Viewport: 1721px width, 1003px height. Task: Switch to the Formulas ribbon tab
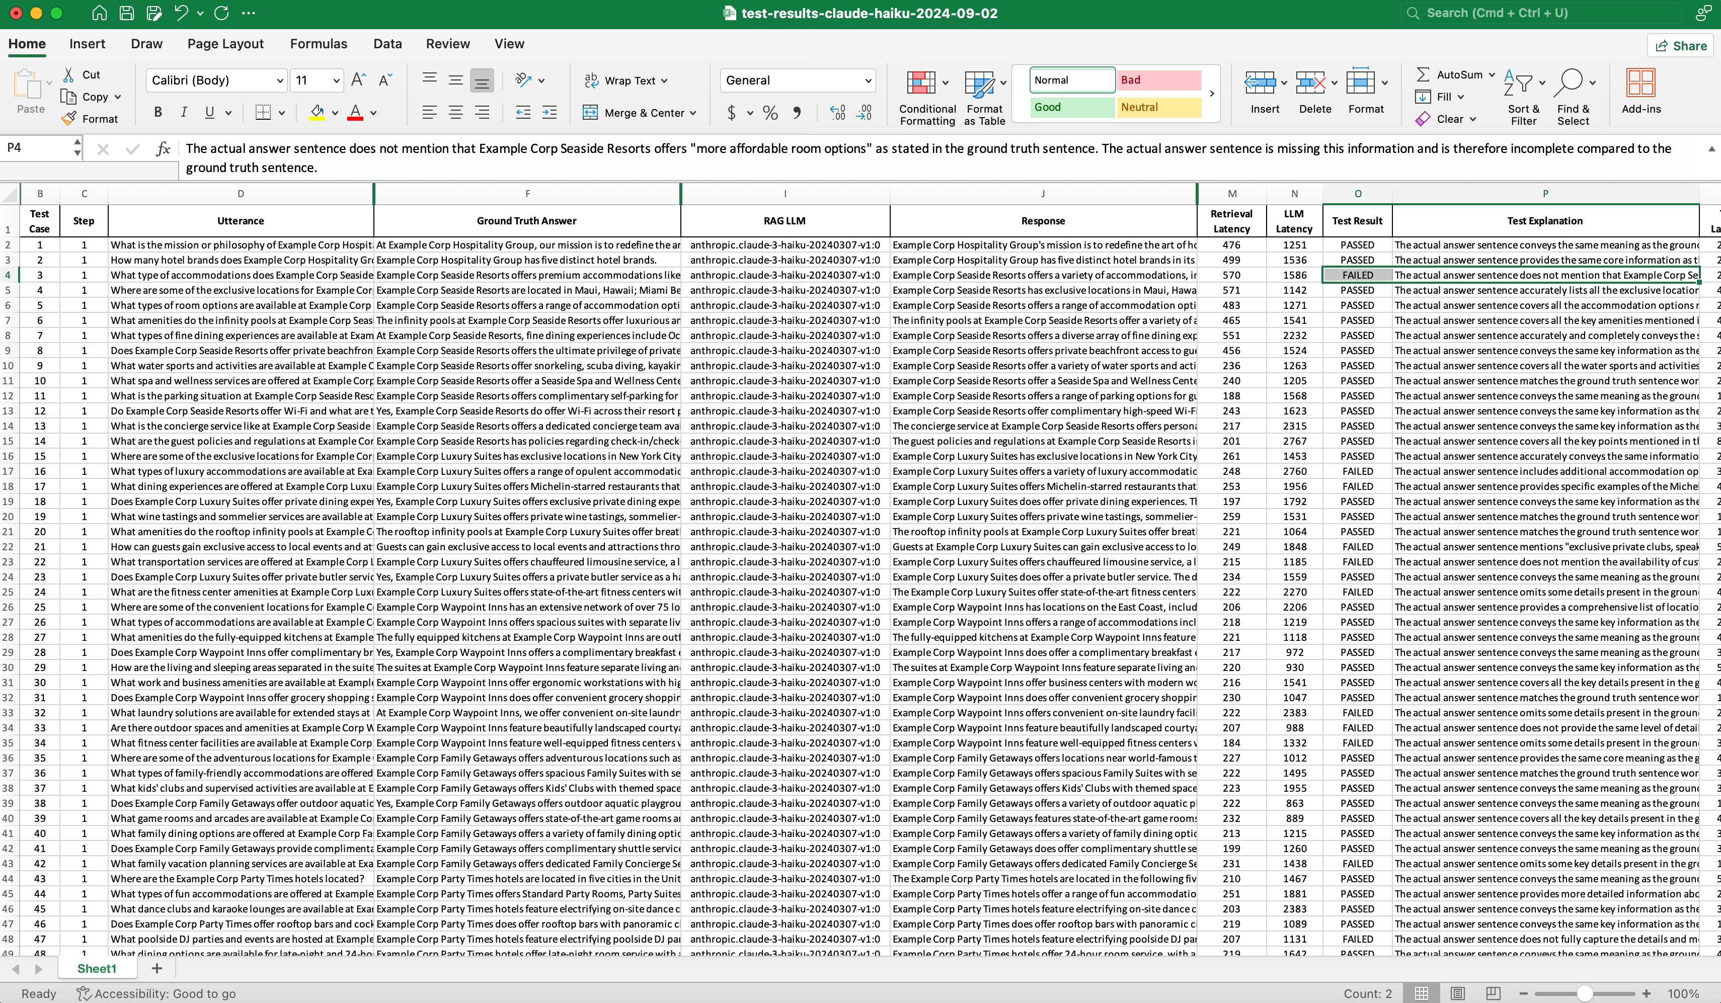click(318, 44)
